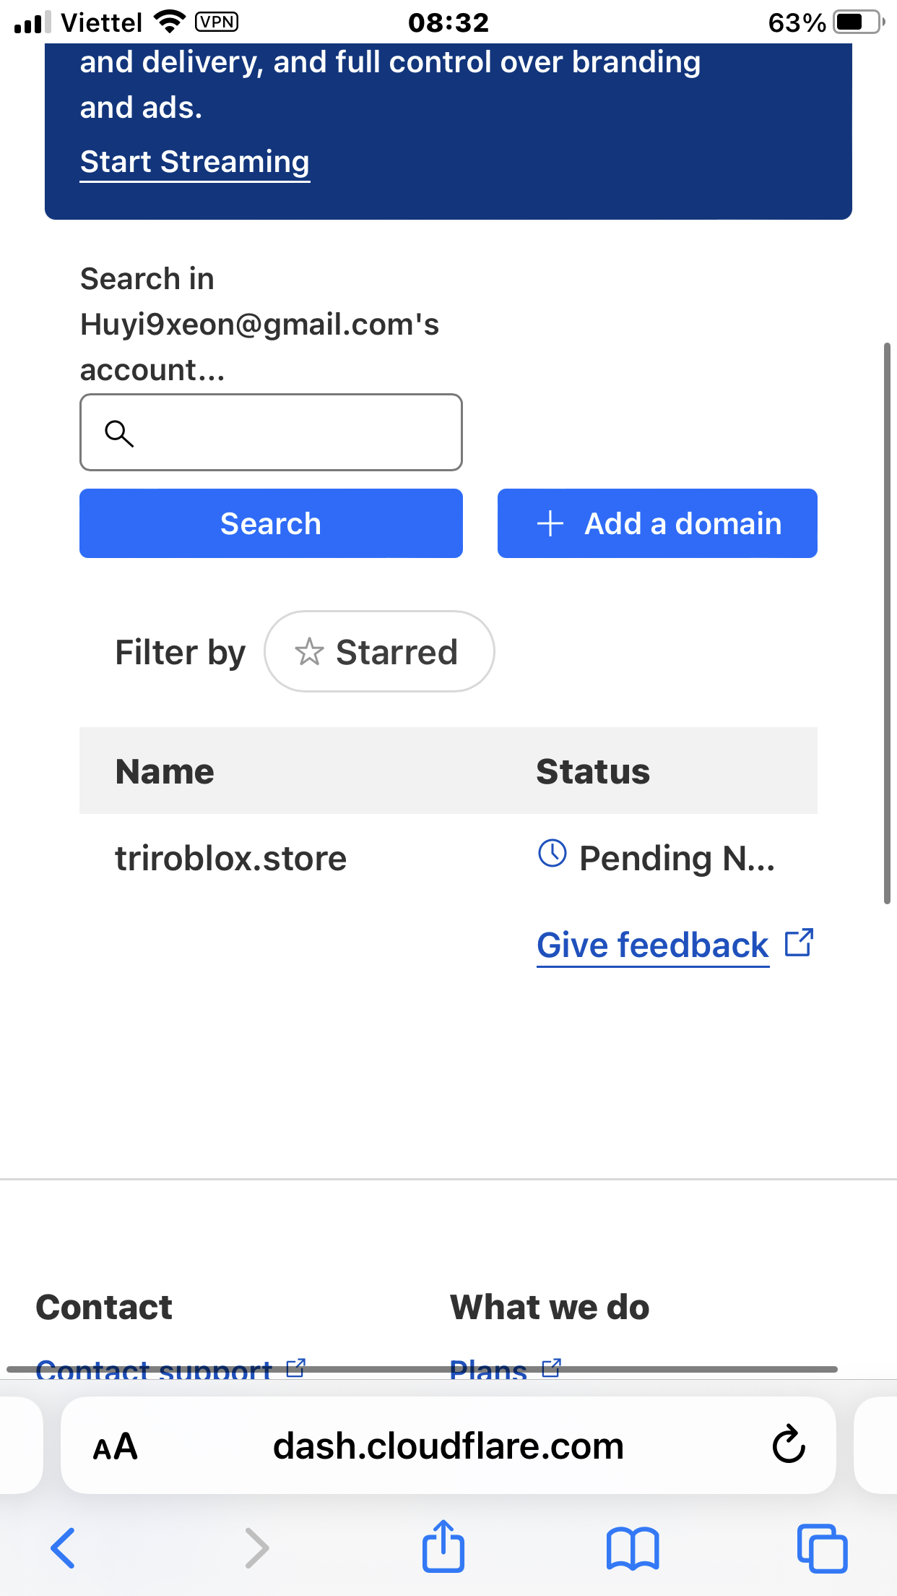Viewport: 897px width, 1596px height.
Task: Open the Give feedback link
Action: click(x=653, y=945)
